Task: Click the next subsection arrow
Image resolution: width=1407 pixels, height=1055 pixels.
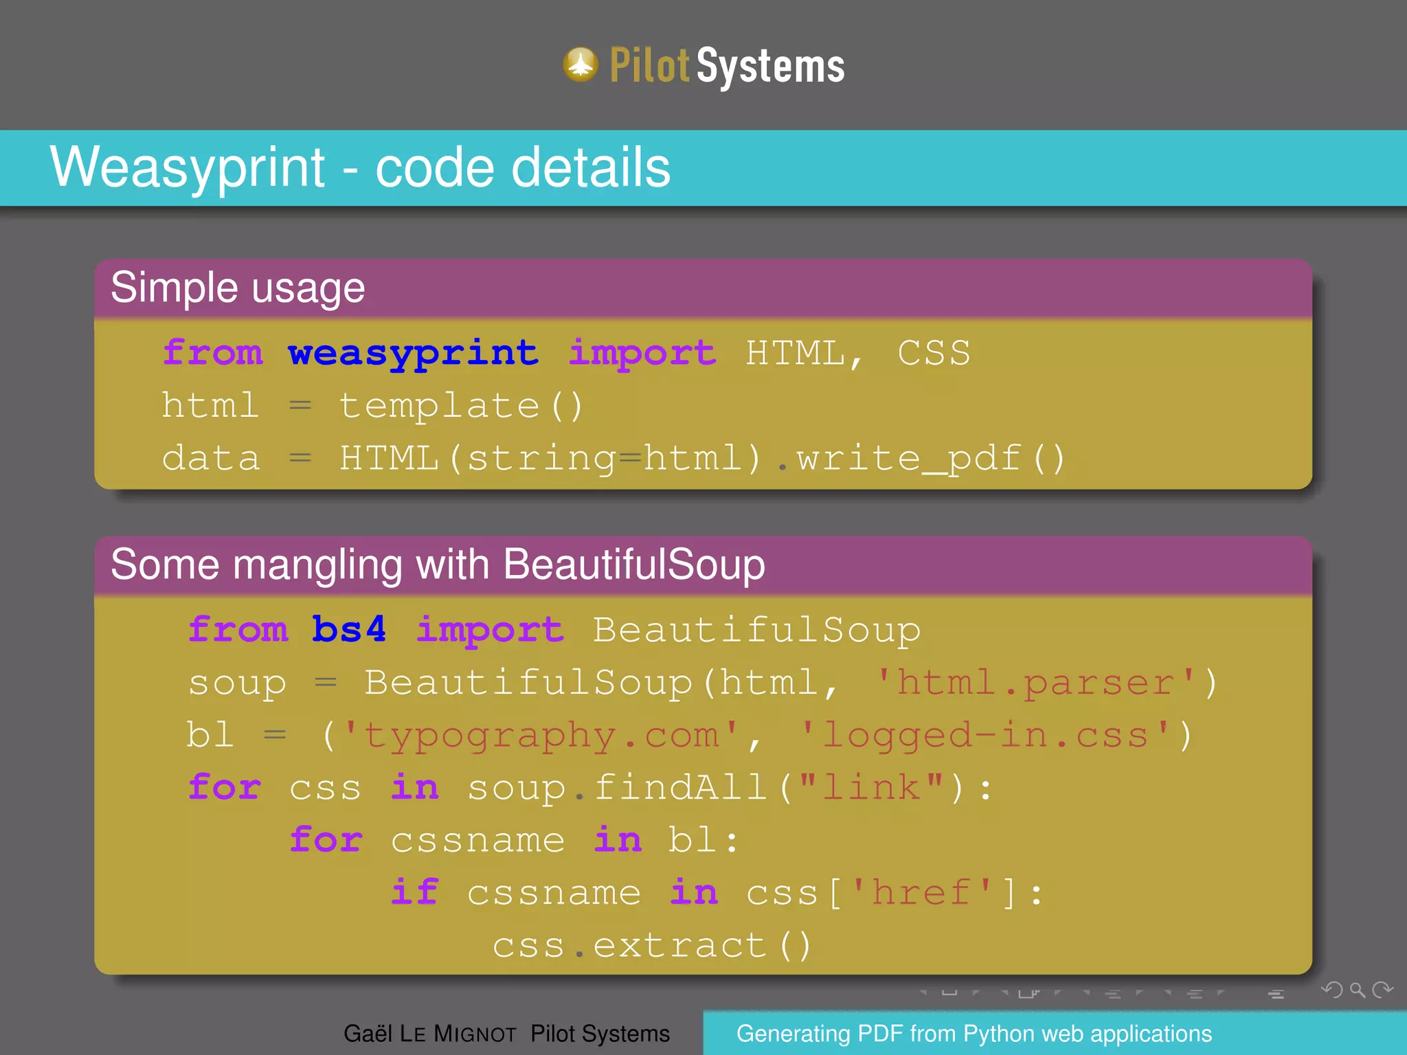Action: coord(1139,992)
